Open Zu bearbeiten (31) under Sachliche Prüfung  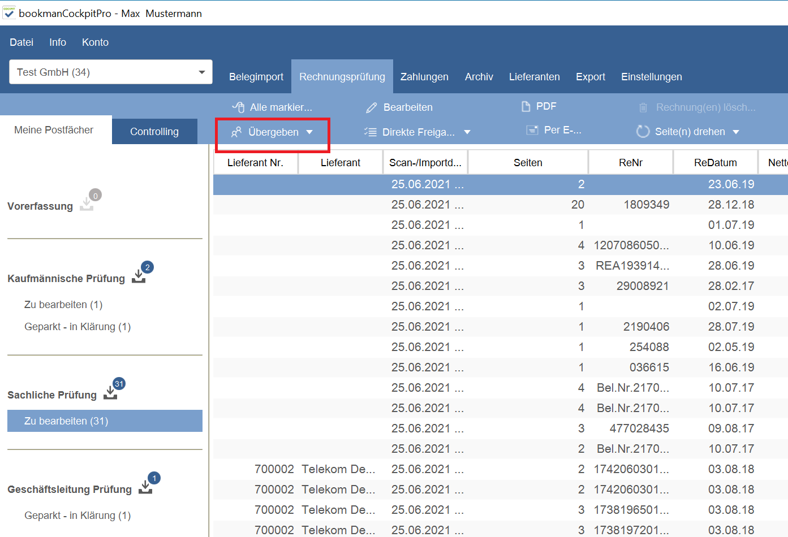point(105,421)
